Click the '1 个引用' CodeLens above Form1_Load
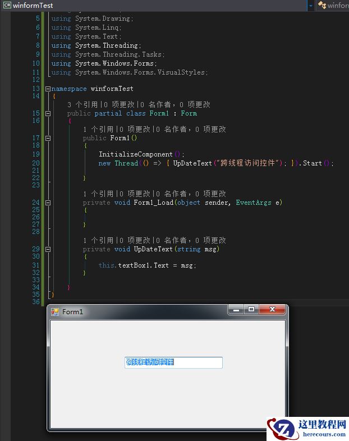 pyautogui.click(x=98, y=194)
